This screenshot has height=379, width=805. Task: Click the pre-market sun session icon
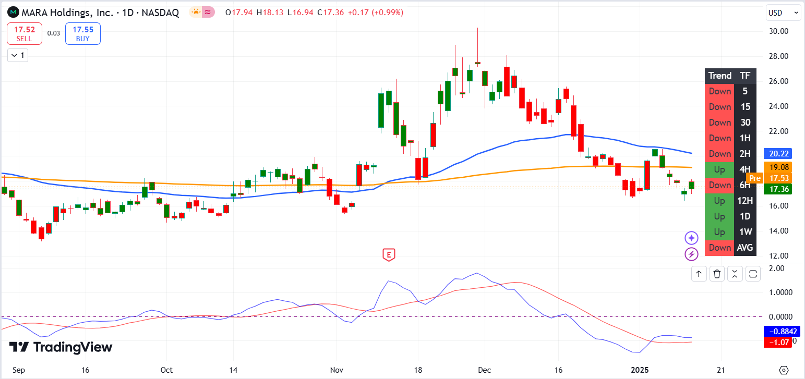(x=196, y=12)
